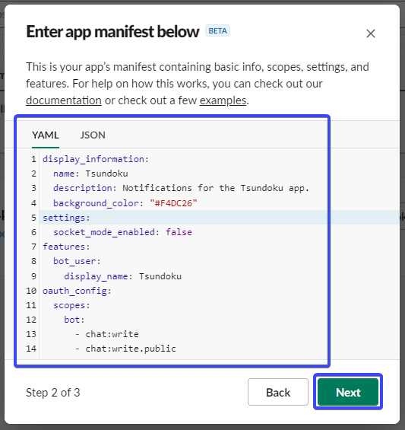Click the chat:write.public scope line

click(125, 349)
